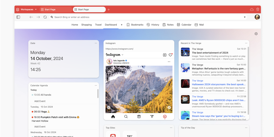Click The Verge feed widget scrollbar
The height and width of the screenshot is (137, 274).
pos(248,81)
